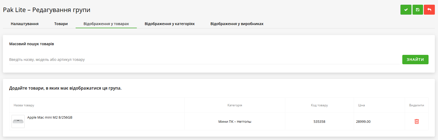
Task: Click the Apple Mac mini M2 8/256GB name
Action: [x=50, y=118]
